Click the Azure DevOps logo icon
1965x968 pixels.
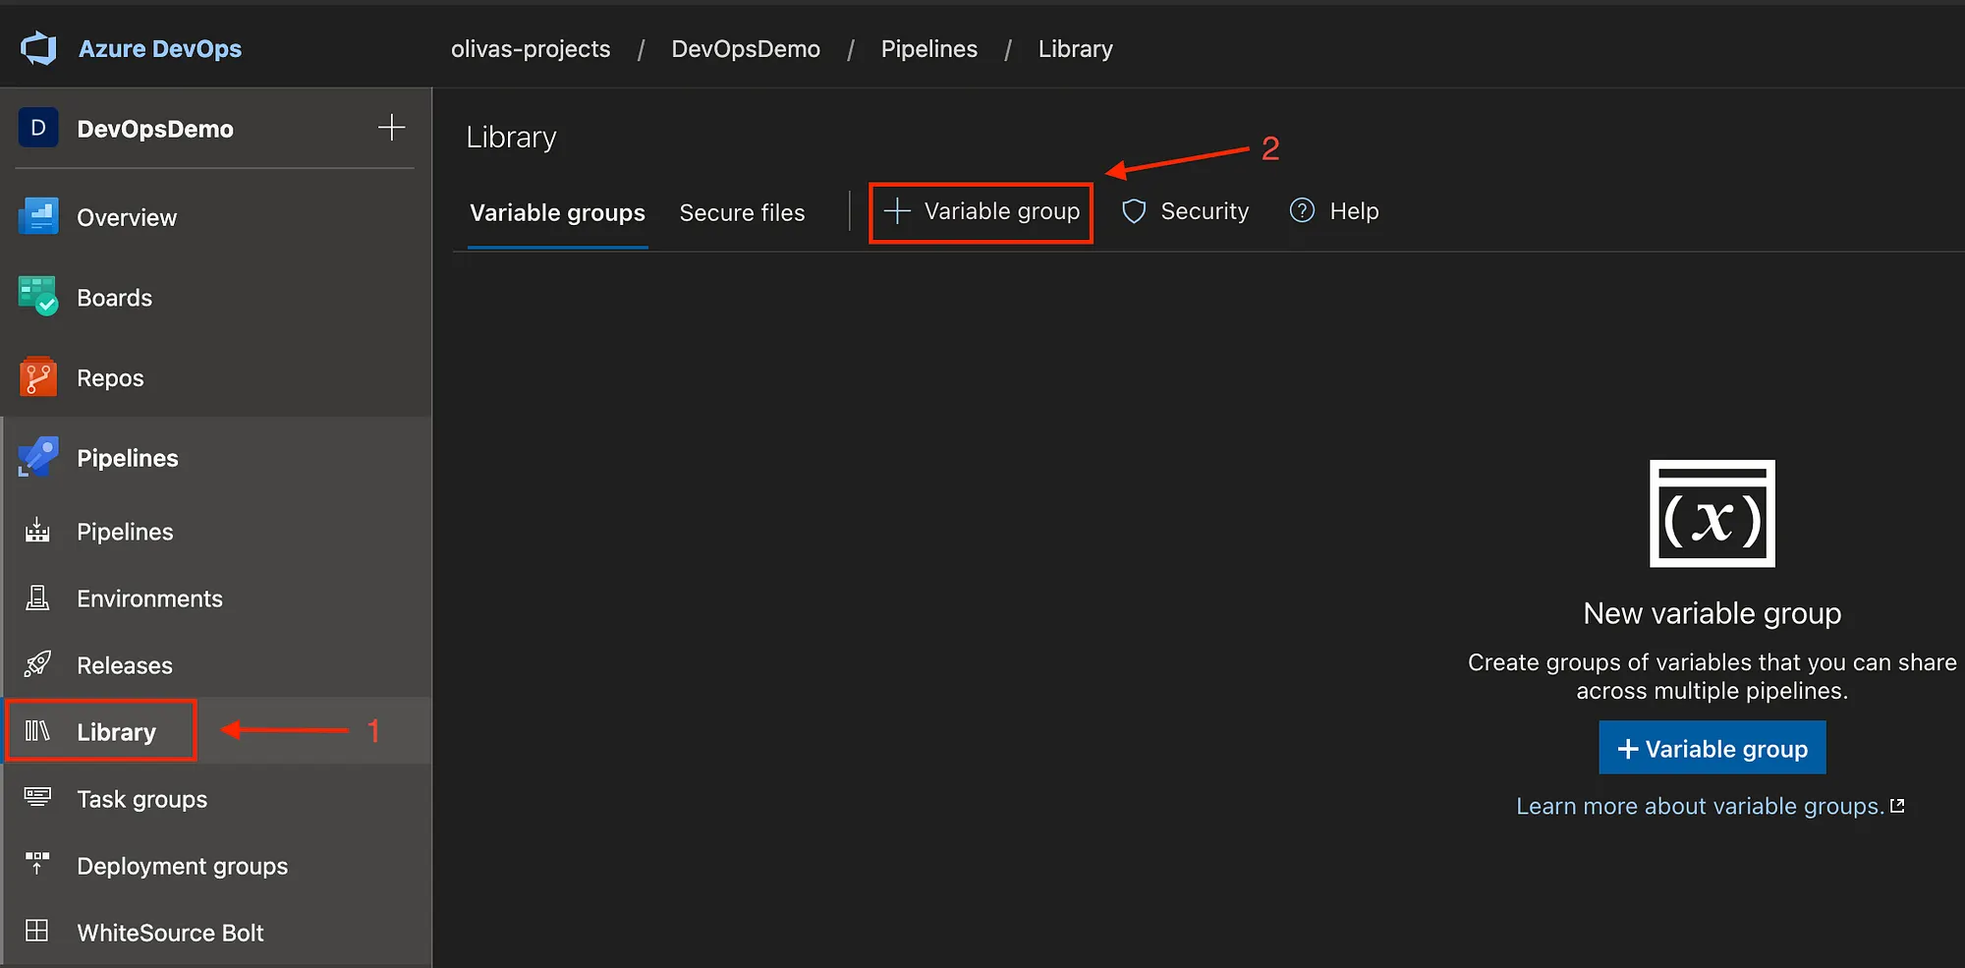pos(38,48)
